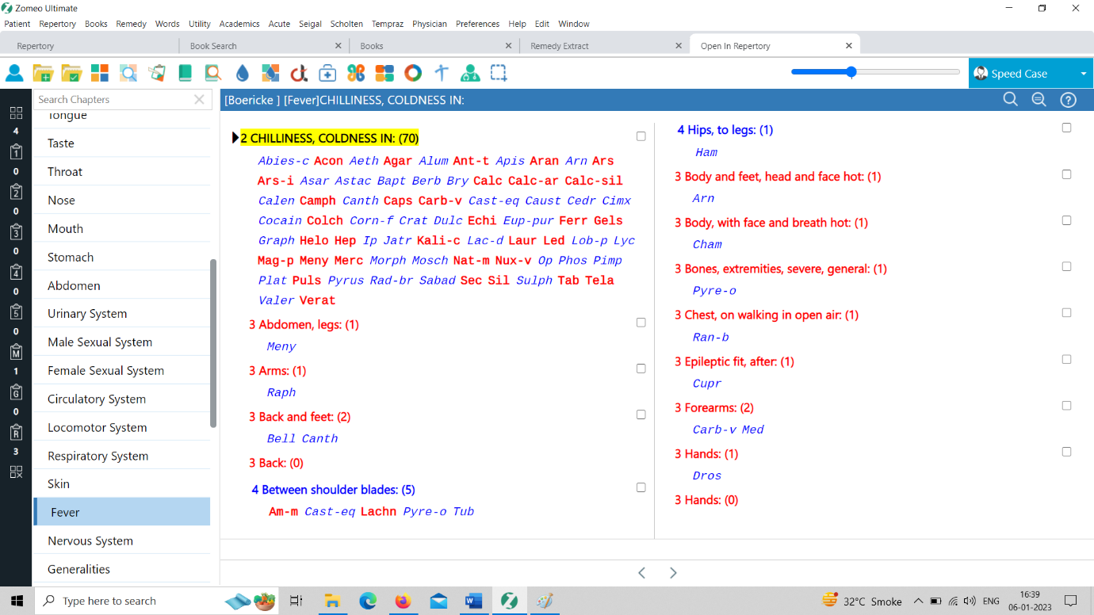Select the dashed rectangle selection icon

[499, 74]
